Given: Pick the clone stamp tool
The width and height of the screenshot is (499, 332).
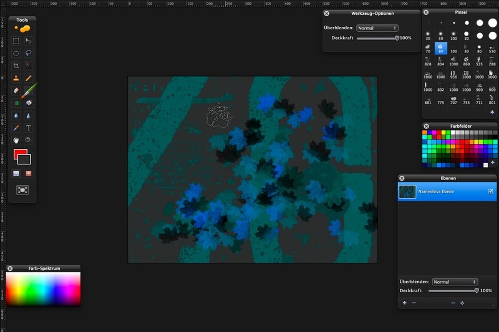Looking at the screenshot, I should tap(16, 78).
